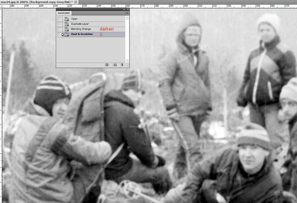Click History panel scroll down arrow
The height and width of the screenshot is (203, 297).
point(127,61)
